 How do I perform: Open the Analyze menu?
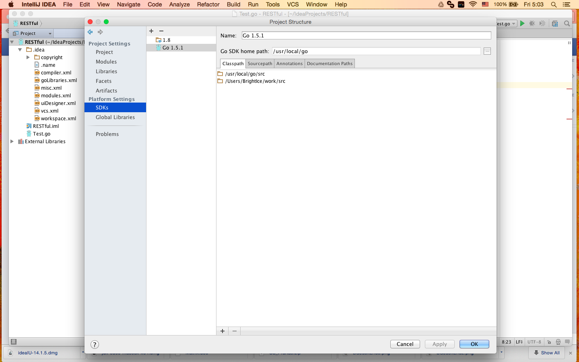pyautogui.click(x=179, y=4)
